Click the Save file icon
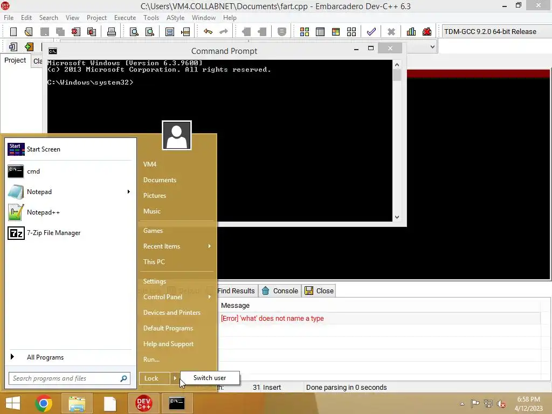Viewport: 552px width, 414px height. pyautogui.click(x=45, y=32)
